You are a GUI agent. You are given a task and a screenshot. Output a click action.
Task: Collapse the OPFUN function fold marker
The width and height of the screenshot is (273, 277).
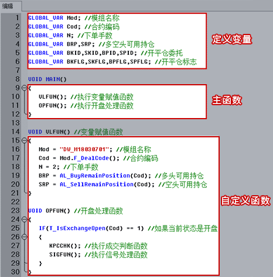(24, 220)
